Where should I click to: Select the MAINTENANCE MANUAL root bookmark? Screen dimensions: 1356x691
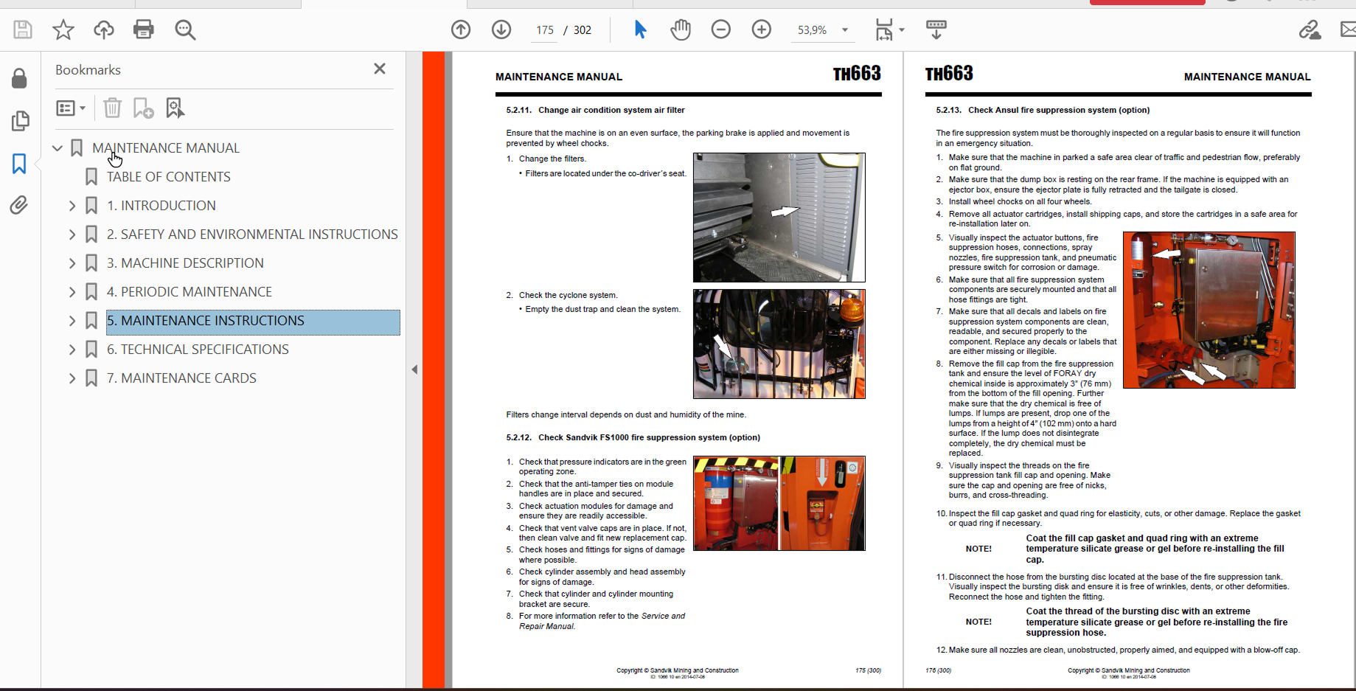click(166, 148)
